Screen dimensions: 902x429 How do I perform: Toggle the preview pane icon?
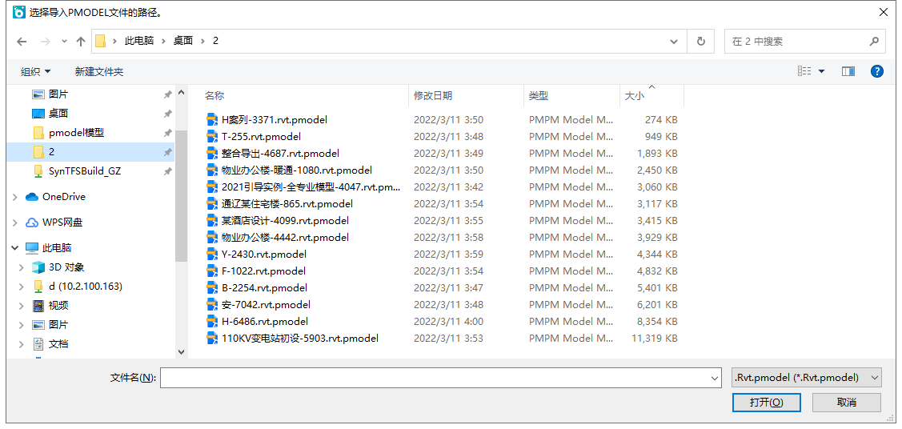[848, 71]
